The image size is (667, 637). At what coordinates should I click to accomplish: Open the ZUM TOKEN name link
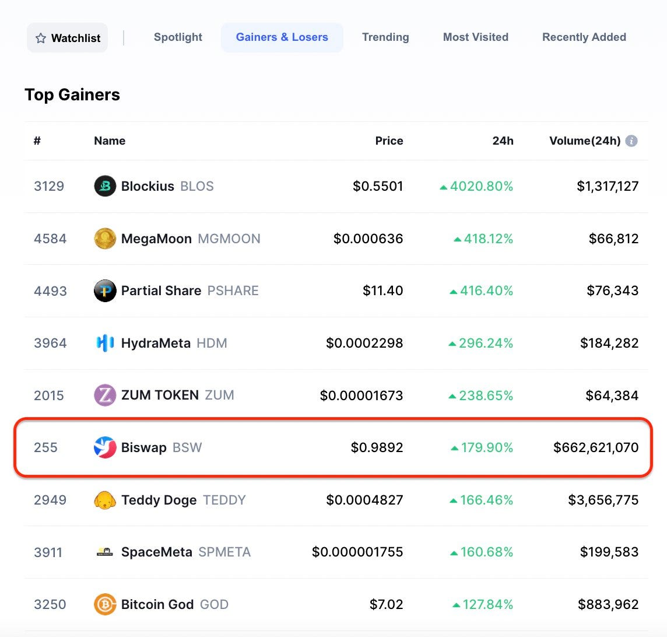point(160,395)
